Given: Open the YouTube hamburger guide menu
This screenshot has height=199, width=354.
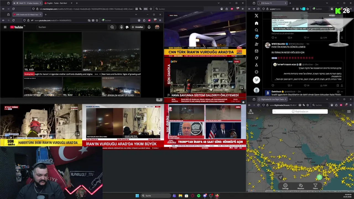Looking at the screenshot, I should [5, 27].
